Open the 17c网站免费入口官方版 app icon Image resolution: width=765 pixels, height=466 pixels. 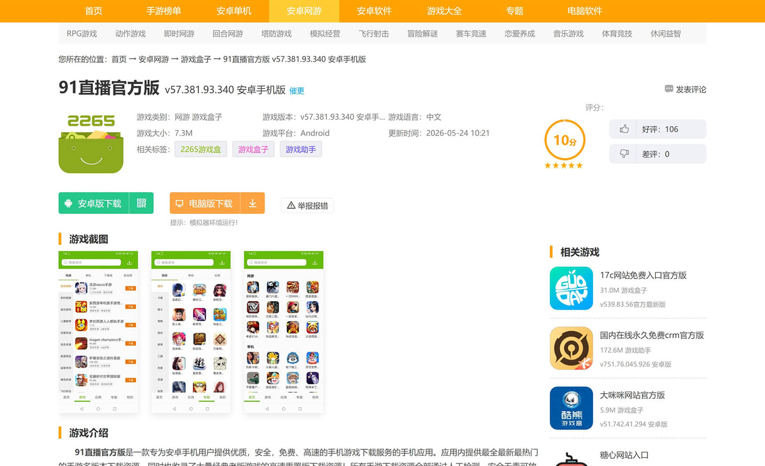click(x=571, y=288)
